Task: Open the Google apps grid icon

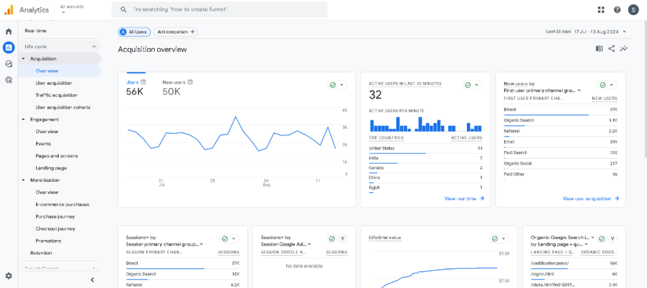Action: [x=600, y=9]
